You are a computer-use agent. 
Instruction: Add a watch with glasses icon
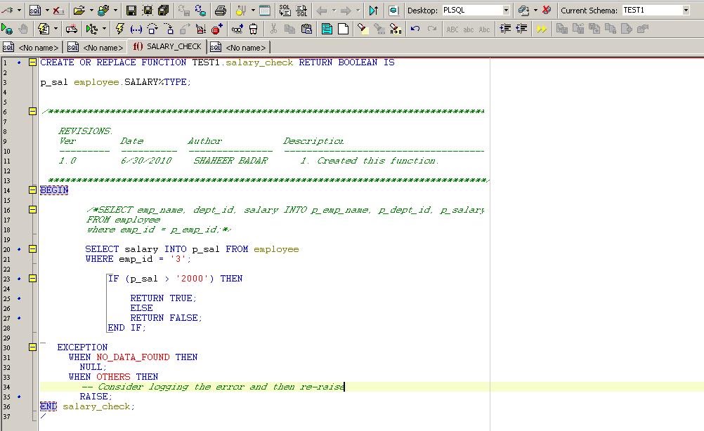(x=237, y=29)
